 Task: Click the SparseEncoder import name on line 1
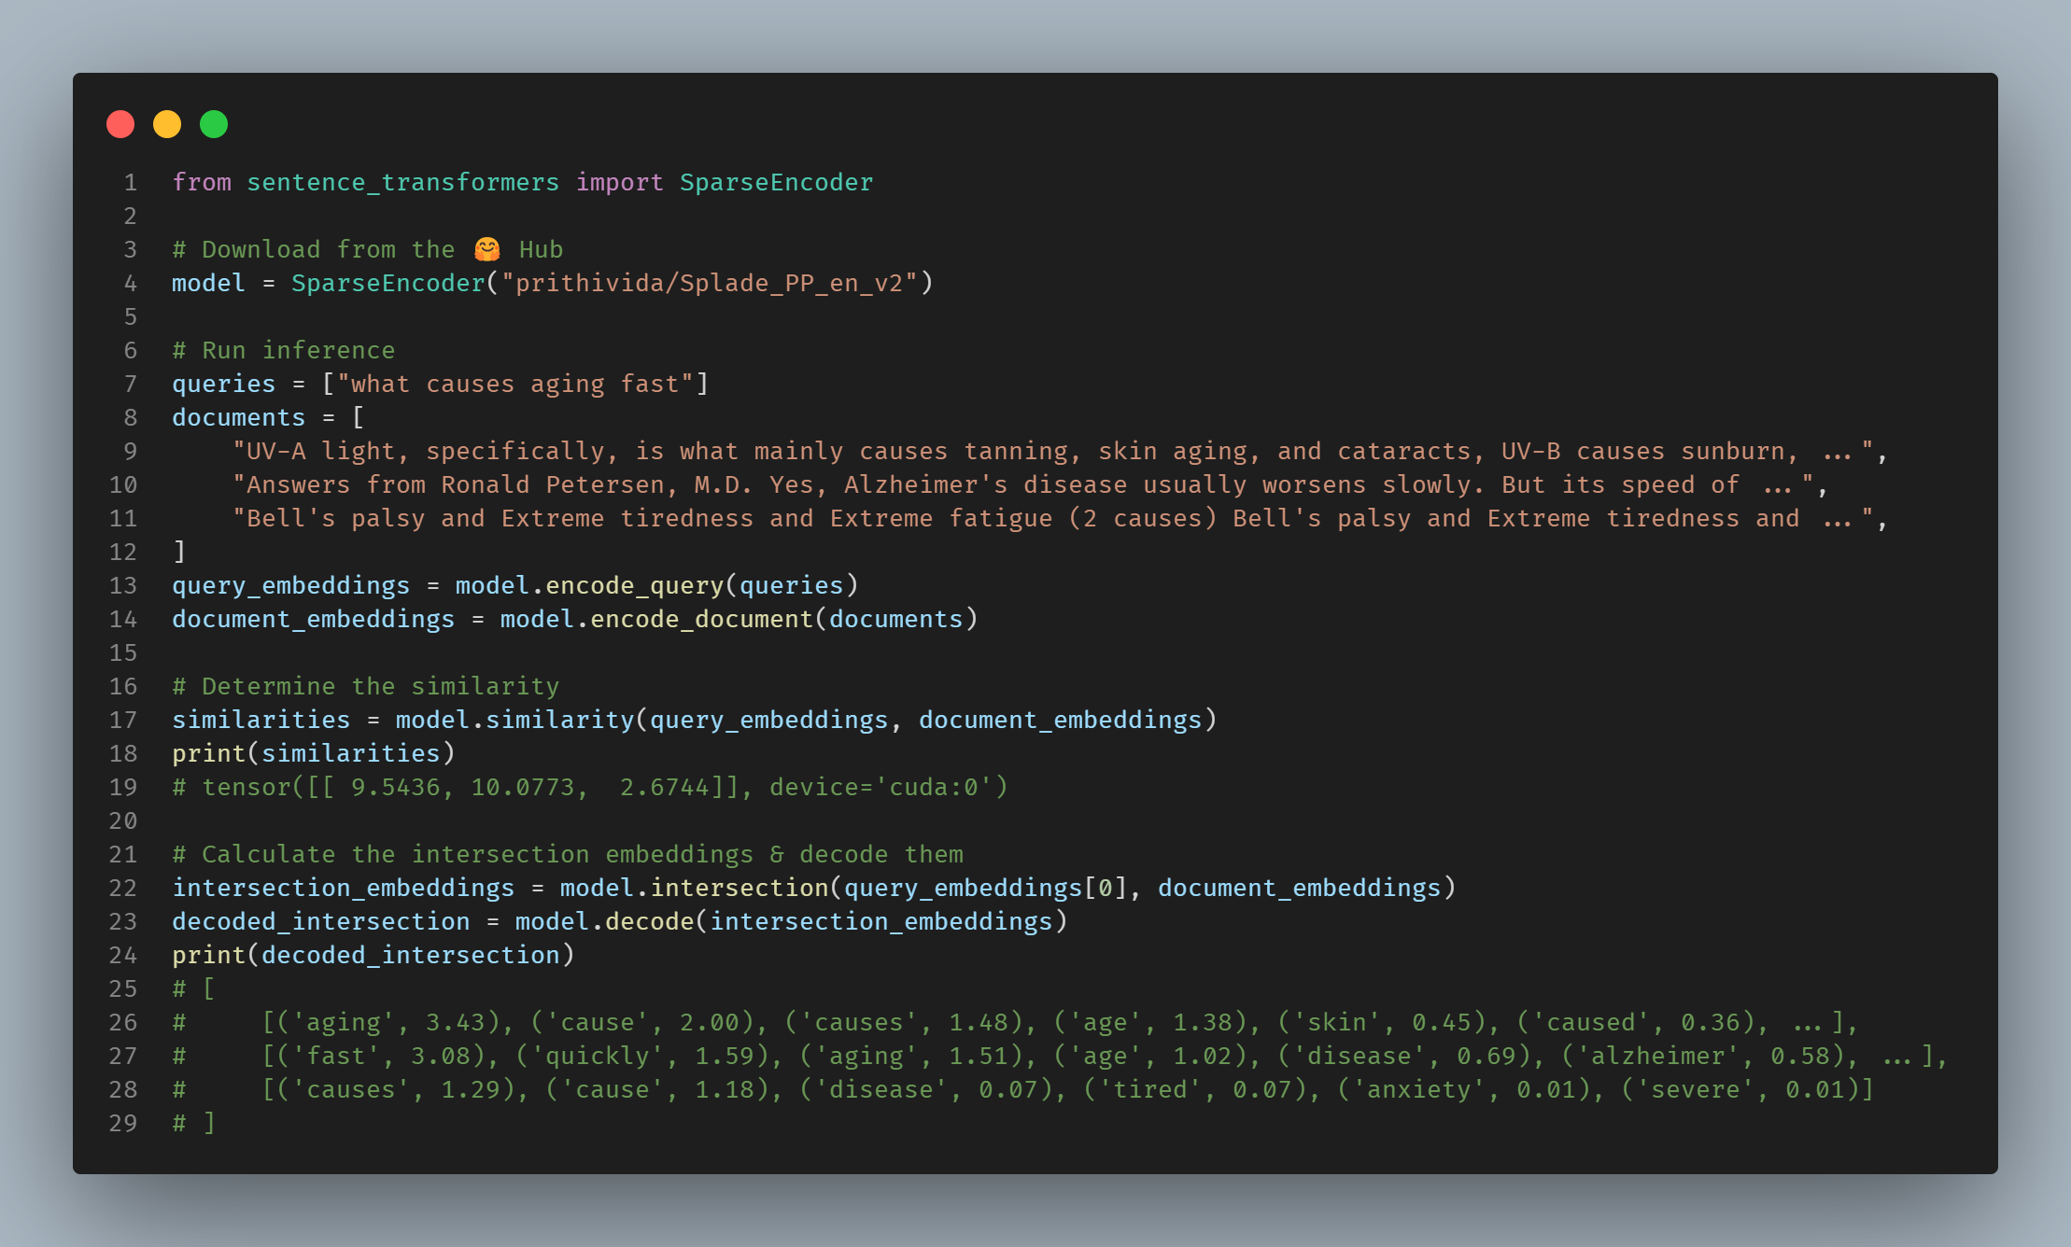pyautogui.click(x=776, y=182)
